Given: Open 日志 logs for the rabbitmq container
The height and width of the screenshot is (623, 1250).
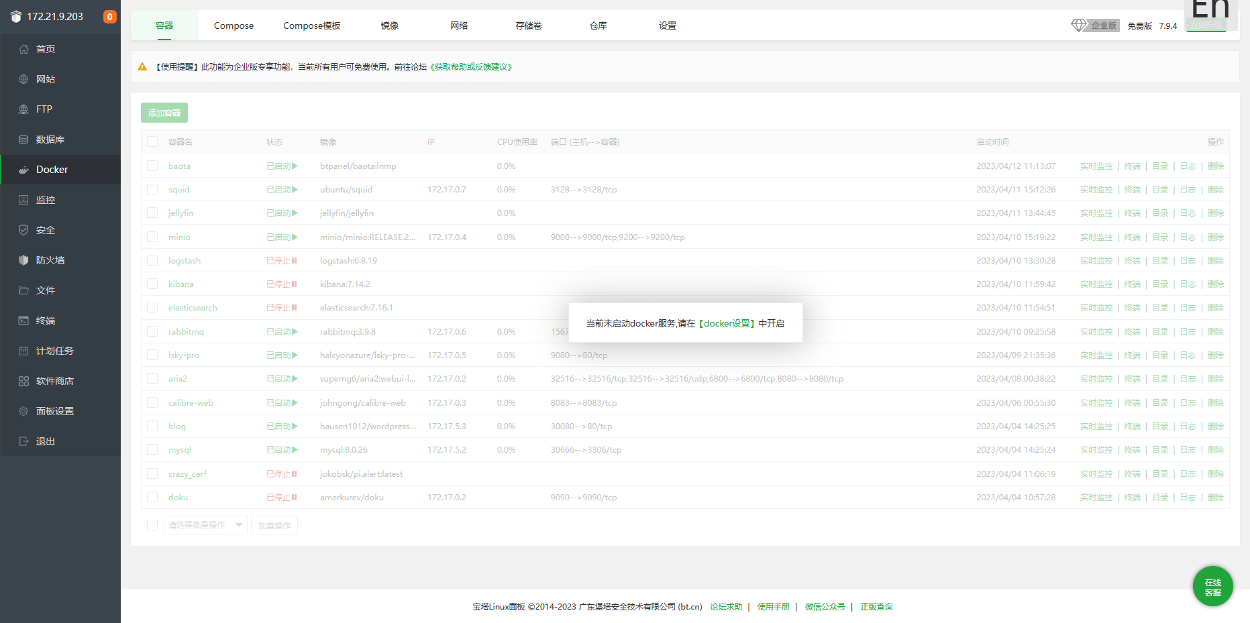Looking at the screenshot, I should [x=1188, y=331].
